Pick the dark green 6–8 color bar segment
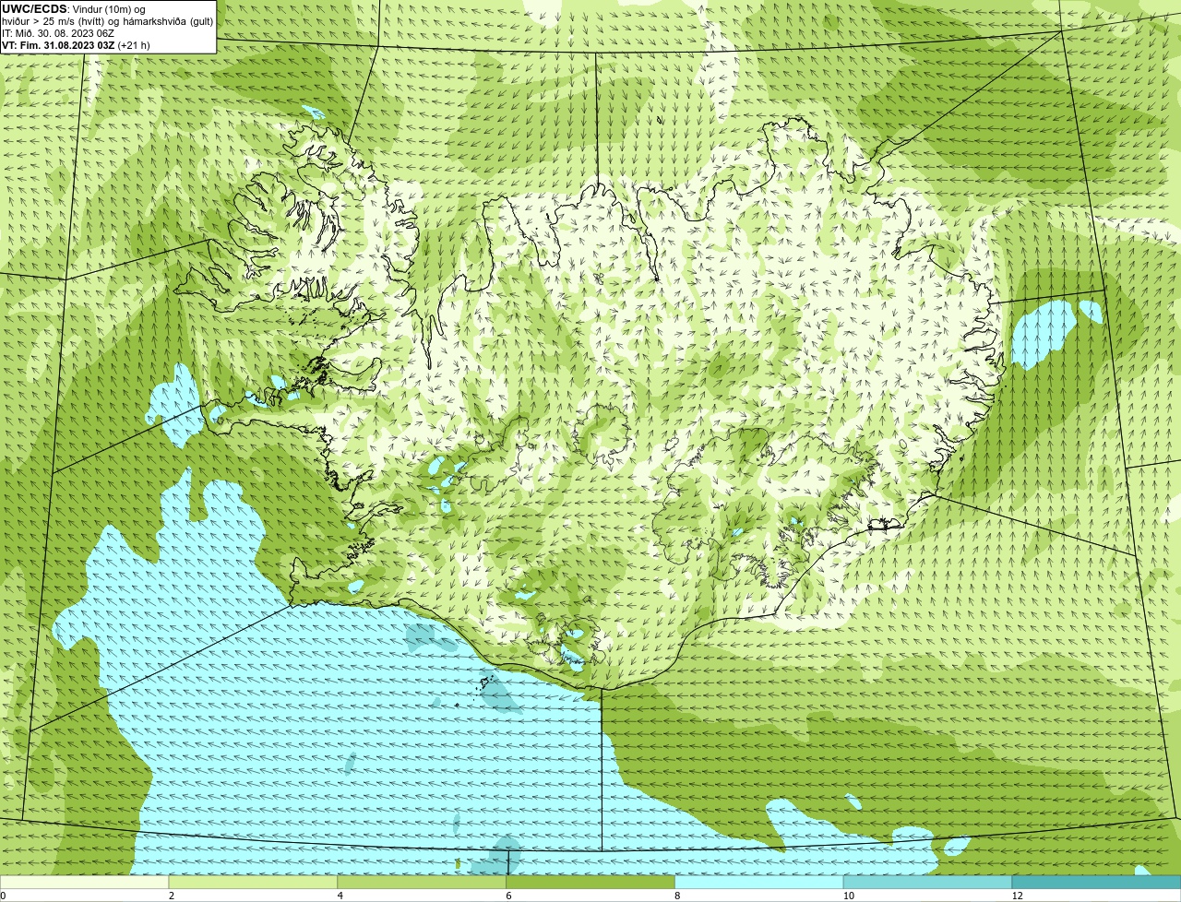The width and height of the screenshot is (1181, 902). click(590, 883)
